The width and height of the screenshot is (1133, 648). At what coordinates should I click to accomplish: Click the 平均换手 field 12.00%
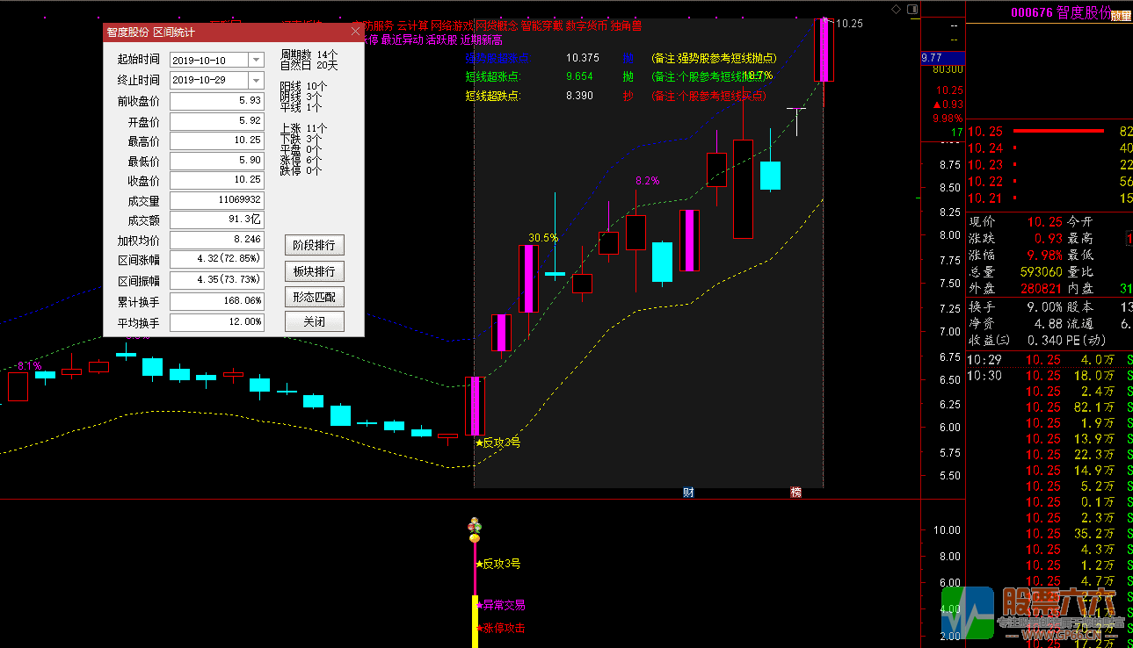[x=217, y=322]
